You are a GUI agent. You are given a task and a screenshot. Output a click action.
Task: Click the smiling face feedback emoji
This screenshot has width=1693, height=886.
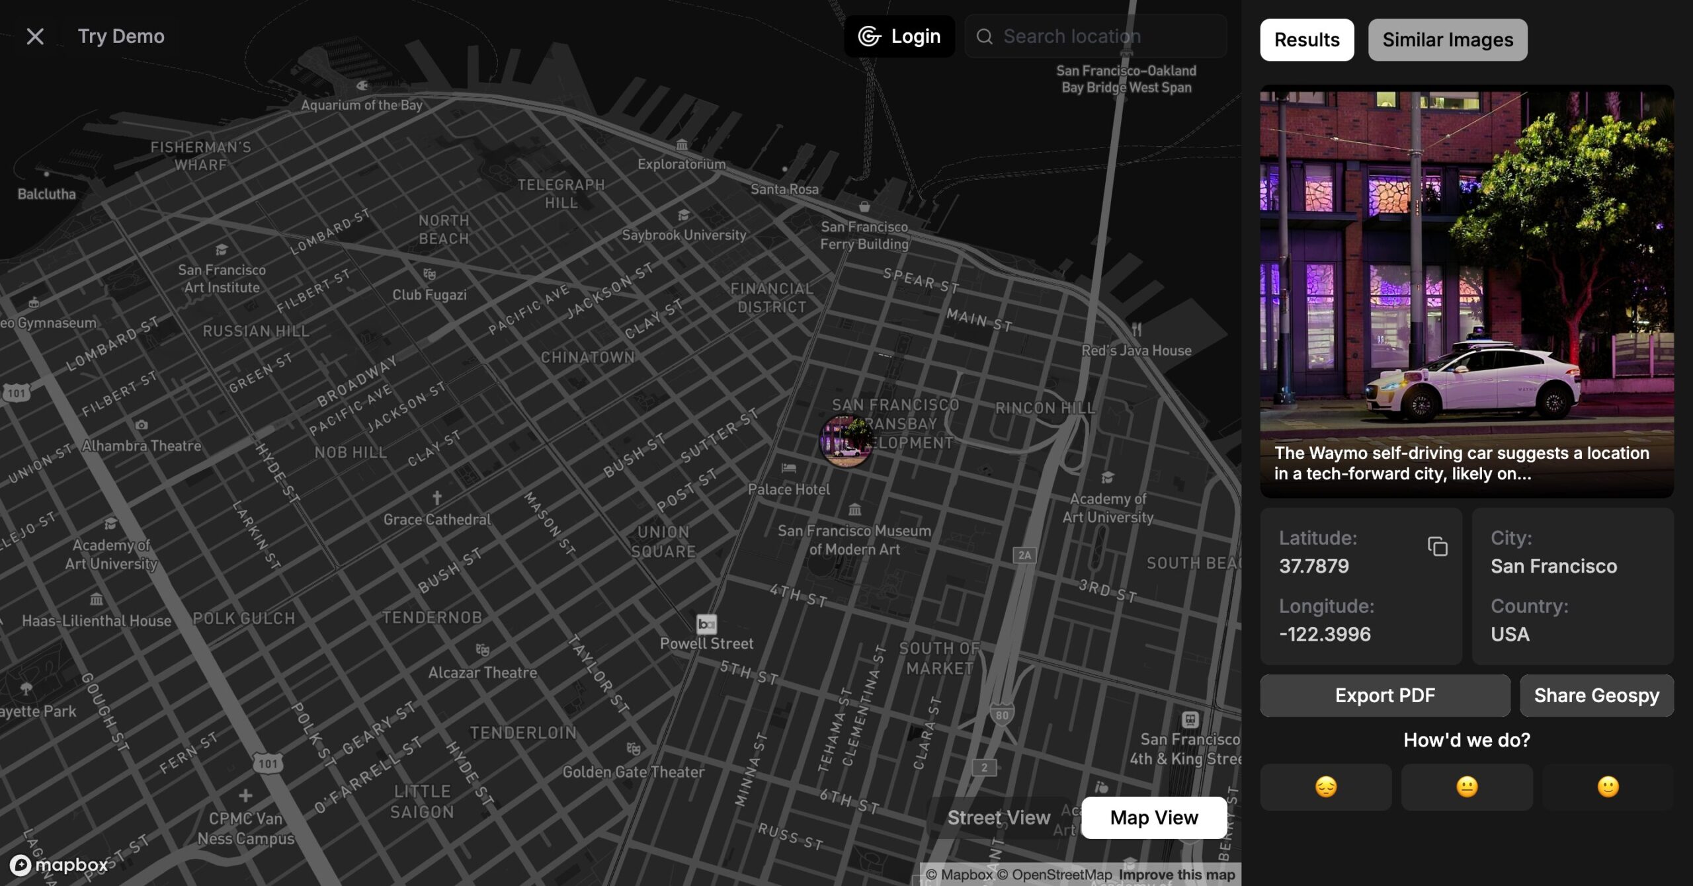(1607, 787)
